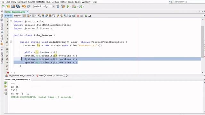Click the Open Project toolbar icon

[x=13, y=6]
